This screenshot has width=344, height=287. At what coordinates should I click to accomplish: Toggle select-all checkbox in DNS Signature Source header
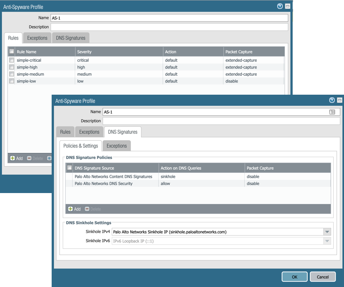[x=70, y=168]
